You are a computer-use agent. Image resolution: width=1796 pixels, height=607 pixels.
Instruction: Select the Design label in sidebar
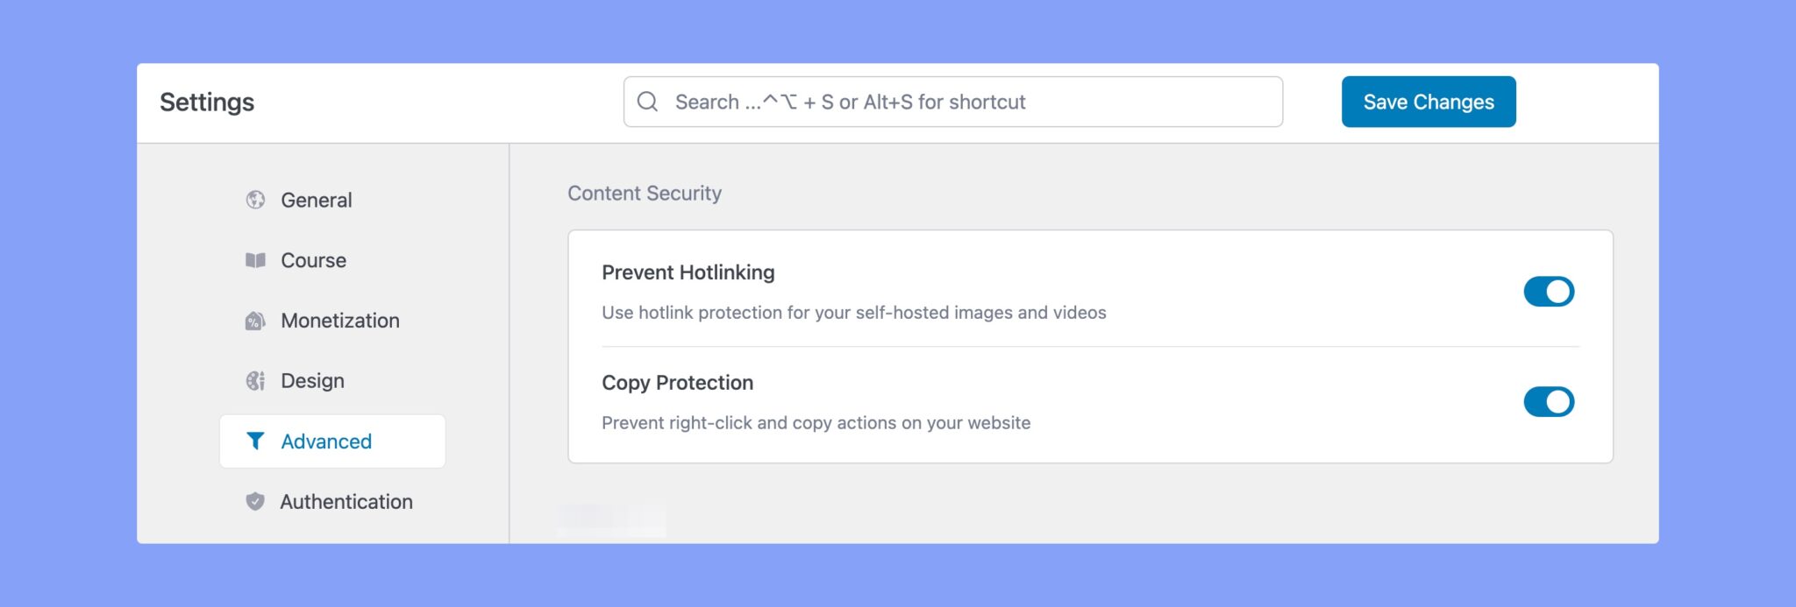click(x=312, y=381)
